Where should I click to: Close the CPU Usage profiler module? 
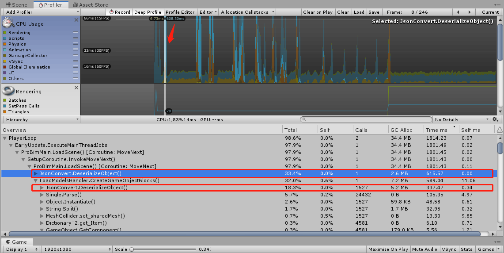click(76, 20)
